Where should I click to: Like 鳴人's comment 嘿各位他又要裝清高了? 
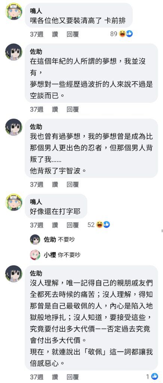[x=55, y=34]
